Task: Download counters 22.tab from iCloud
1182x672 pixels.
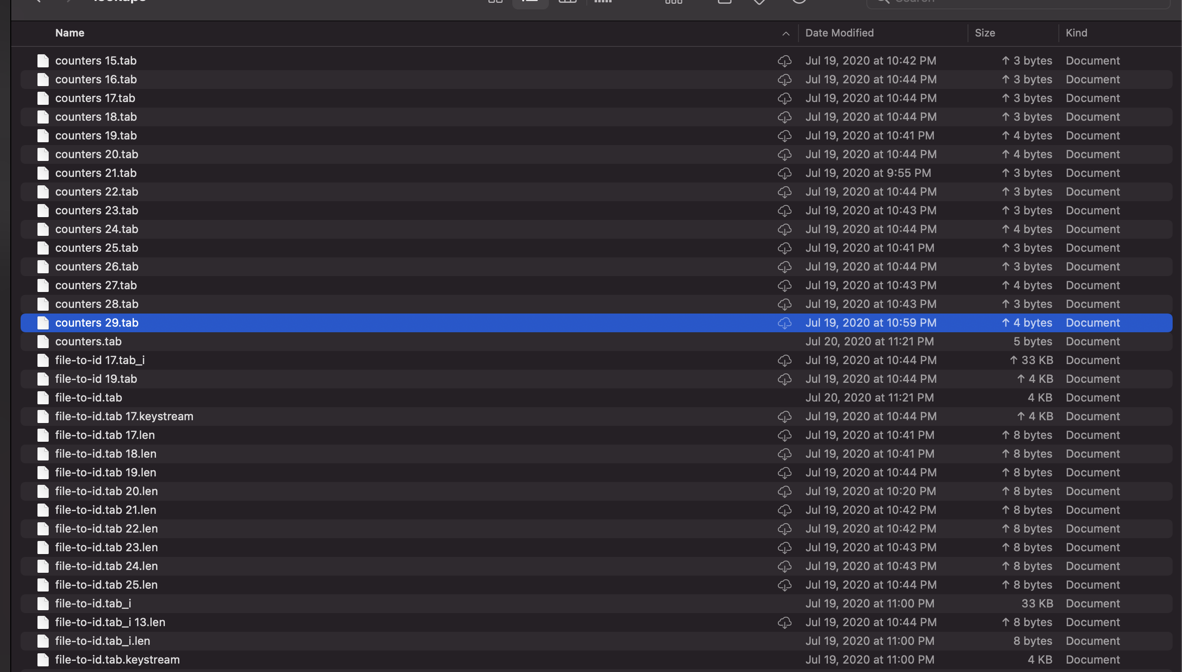Action: [784, 192]
